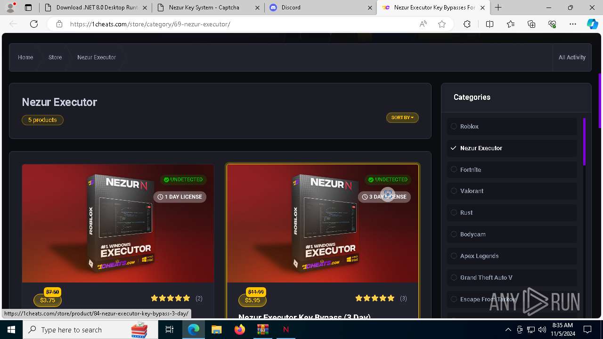
Task: Select the Fortnite category
Action: point(512,169)
